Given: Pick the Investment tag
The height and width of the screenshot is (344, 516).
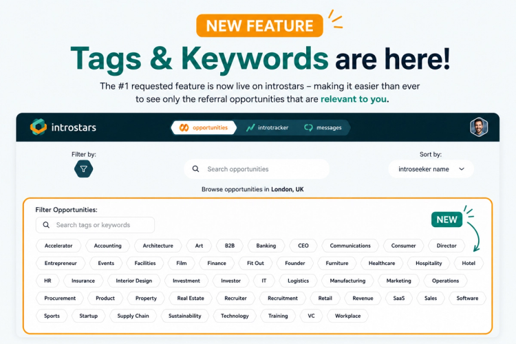Looking at the screenshot, I should click(x=186, y=281).
